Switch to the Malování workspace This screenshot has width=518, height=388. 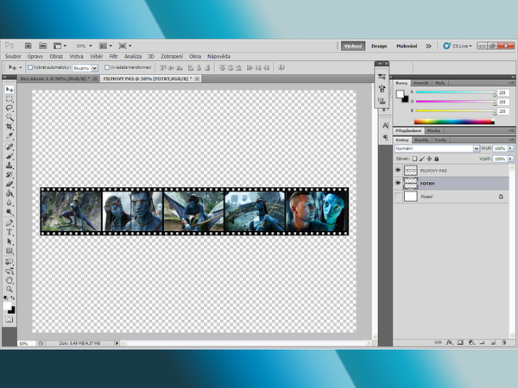tap(407, 46)
